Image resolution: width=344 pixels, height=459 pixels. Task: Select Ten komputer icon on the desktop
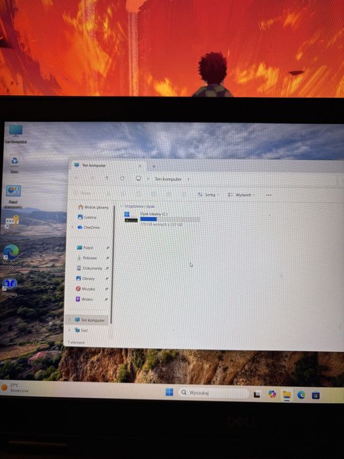point(16,134)
